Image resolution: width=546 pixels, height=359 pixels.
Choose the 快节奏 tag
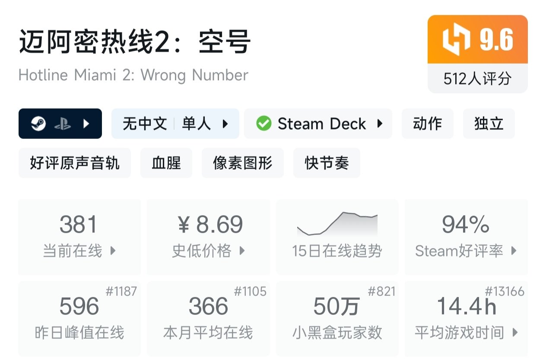point(327,163)
